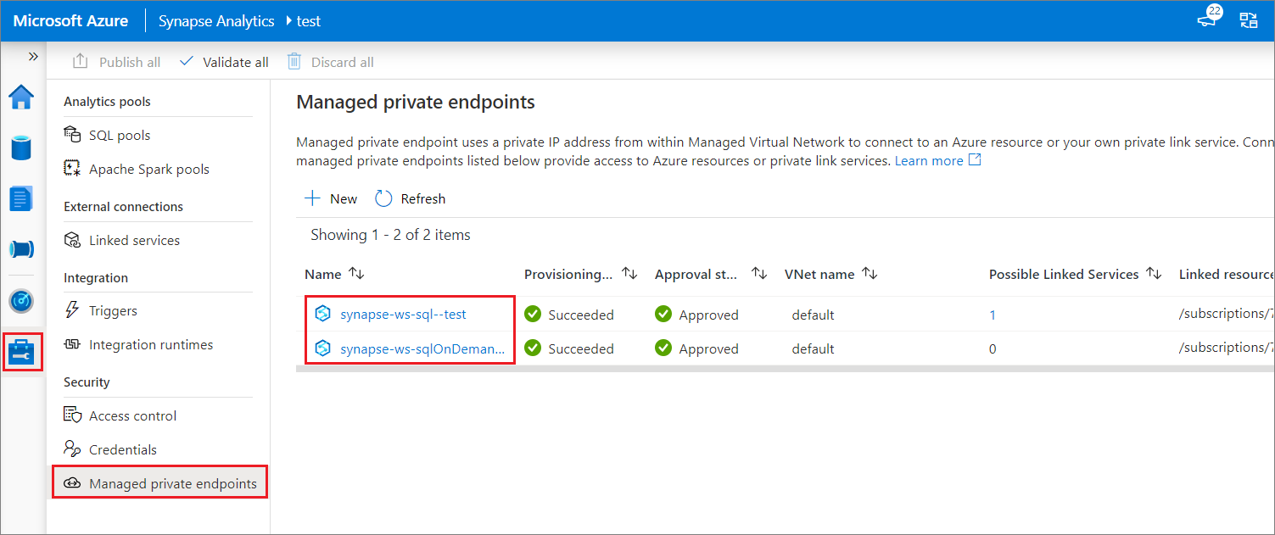Click New to create a managed private endpoint
The width and height of the screenshot is (1275, 535).
click(x=330, y=198)
